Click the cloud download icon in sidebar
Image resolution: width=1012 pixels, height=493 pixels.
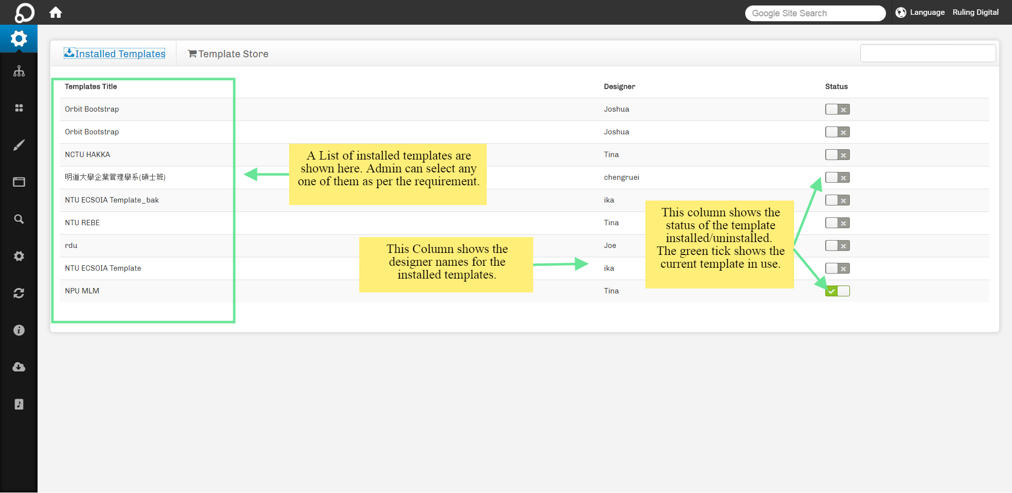(x=19, y=367)
